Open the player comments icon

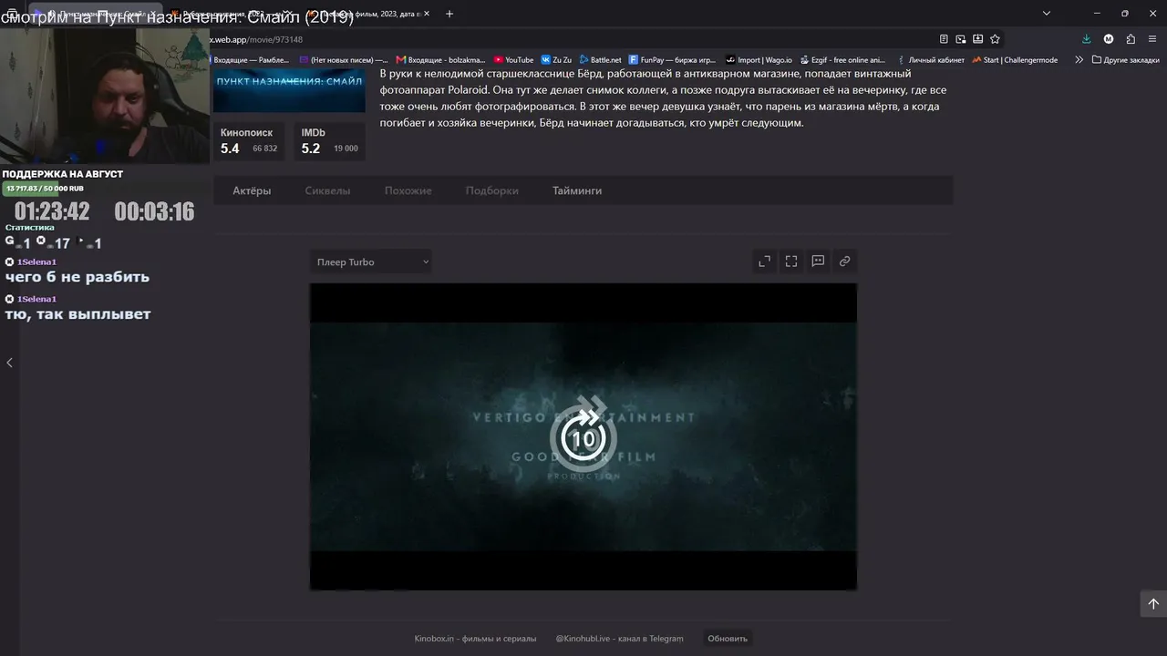pyautogui.click(x=818, y=261)
